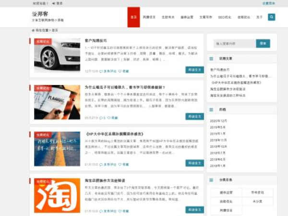Open the white car thumbnail image
288x216 pixels.
click(57, 56)
